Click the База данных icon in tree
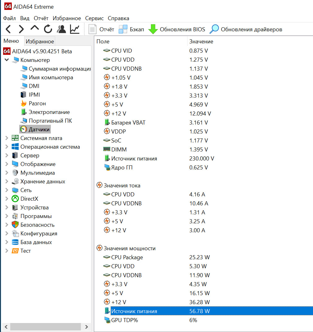Viewport: 313px width, 332px height. point(15,242)
